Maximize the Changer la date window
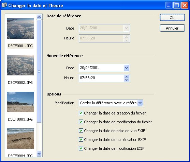The height and width of the screenshot is (162, 190). point(177,5)
